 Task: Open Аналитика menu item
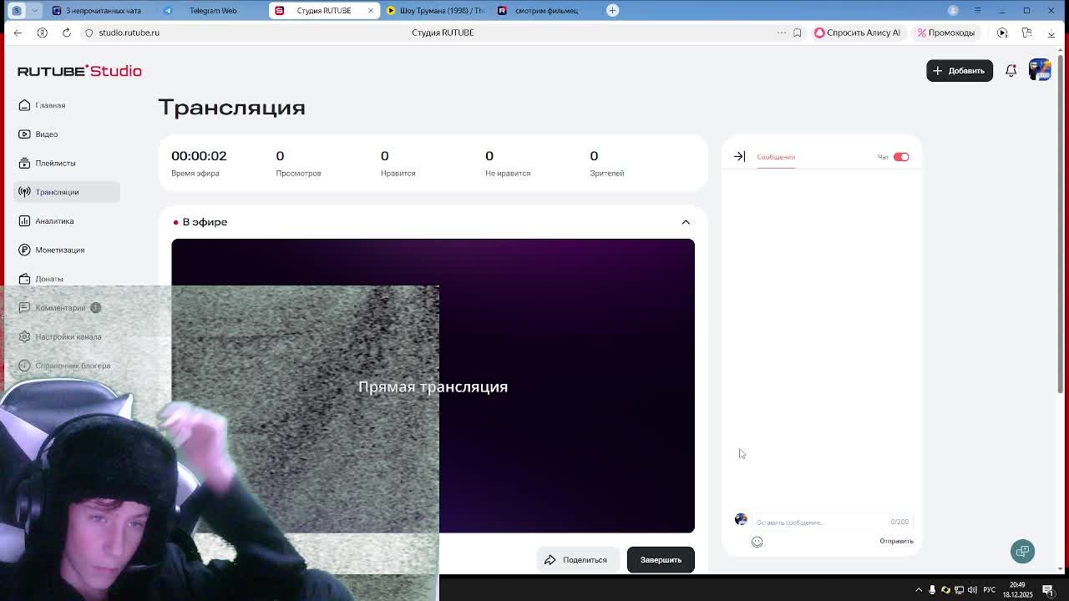coord(67,220)
